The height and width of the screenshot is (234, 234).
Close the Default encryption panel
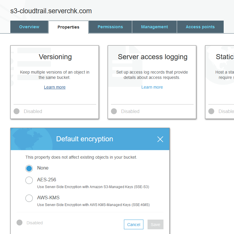pos(160,139)
